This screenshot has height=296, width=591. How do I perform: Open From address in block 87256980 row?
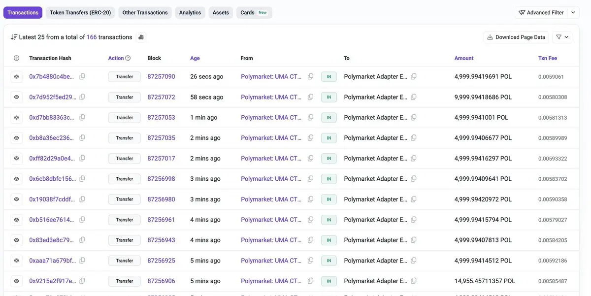click(271, 199)
